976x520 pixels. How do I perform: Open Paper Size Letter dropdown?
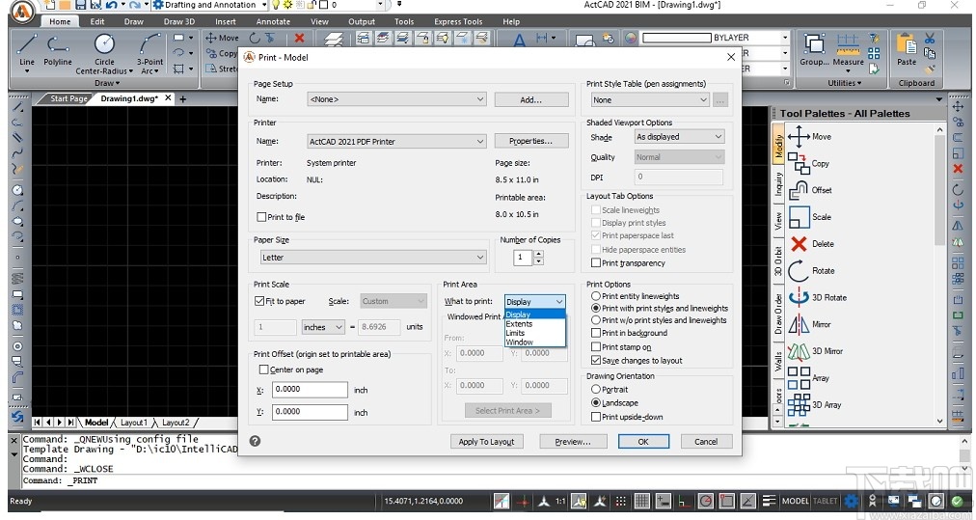[373, 258]
